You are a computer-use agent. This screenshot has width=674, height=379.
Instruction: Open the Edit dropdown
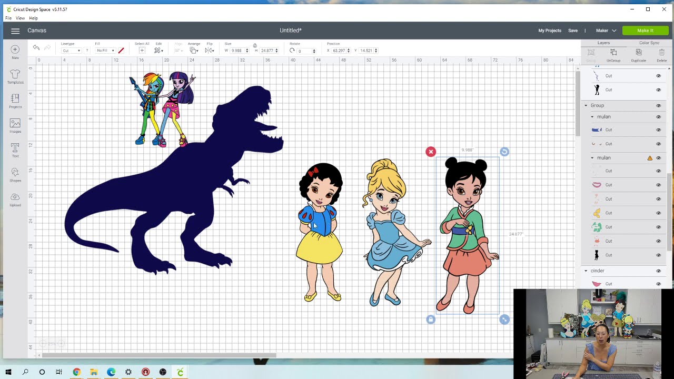[157, 51]
